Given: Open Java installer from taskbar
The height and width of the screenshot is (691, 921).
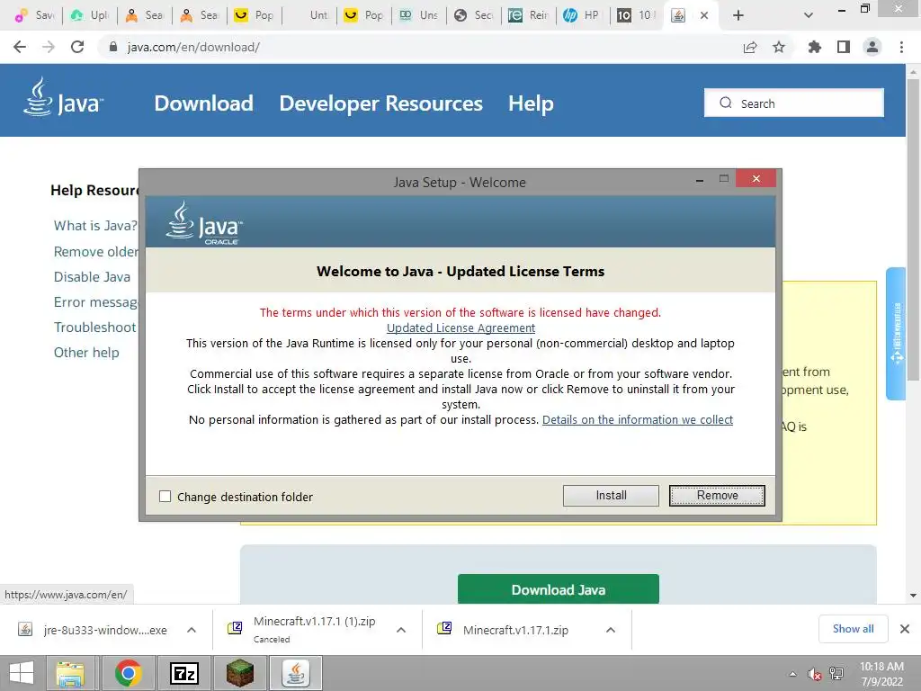Looking at the screenshot, I should (295, 673).
